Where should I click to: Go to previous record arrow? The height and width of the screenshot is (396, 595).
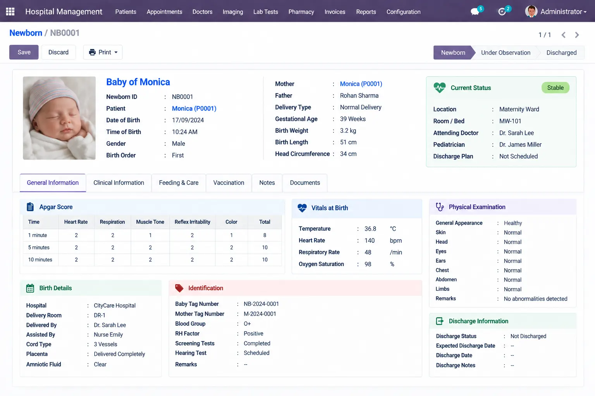point(564,35)
